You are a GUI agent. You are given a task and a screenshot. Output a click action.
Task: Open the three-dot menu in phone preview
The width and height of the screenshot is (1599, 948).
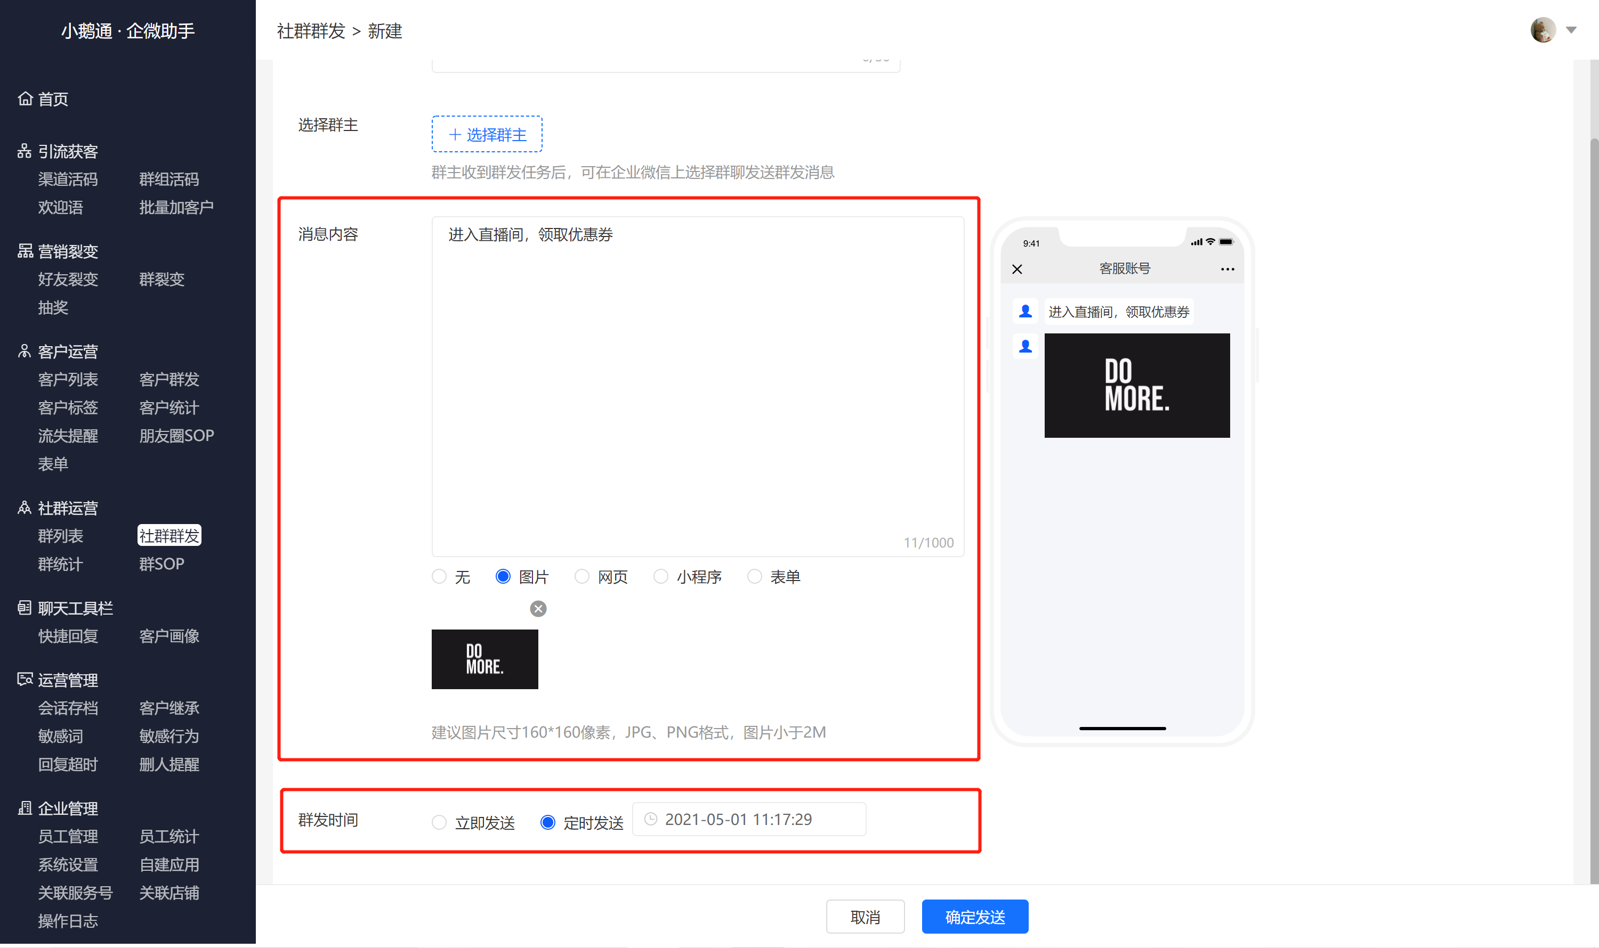point(1227,269)
